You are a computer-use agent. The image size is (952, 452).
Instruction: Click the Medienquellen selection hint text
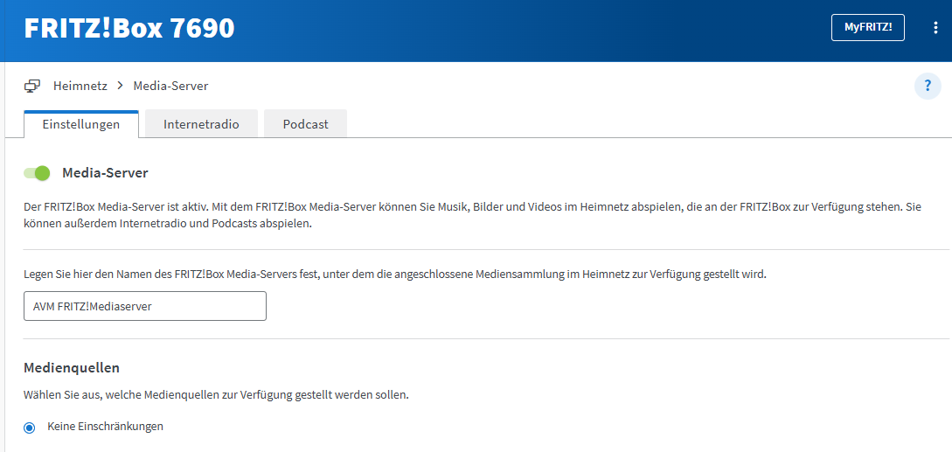(x=216, y=394)
